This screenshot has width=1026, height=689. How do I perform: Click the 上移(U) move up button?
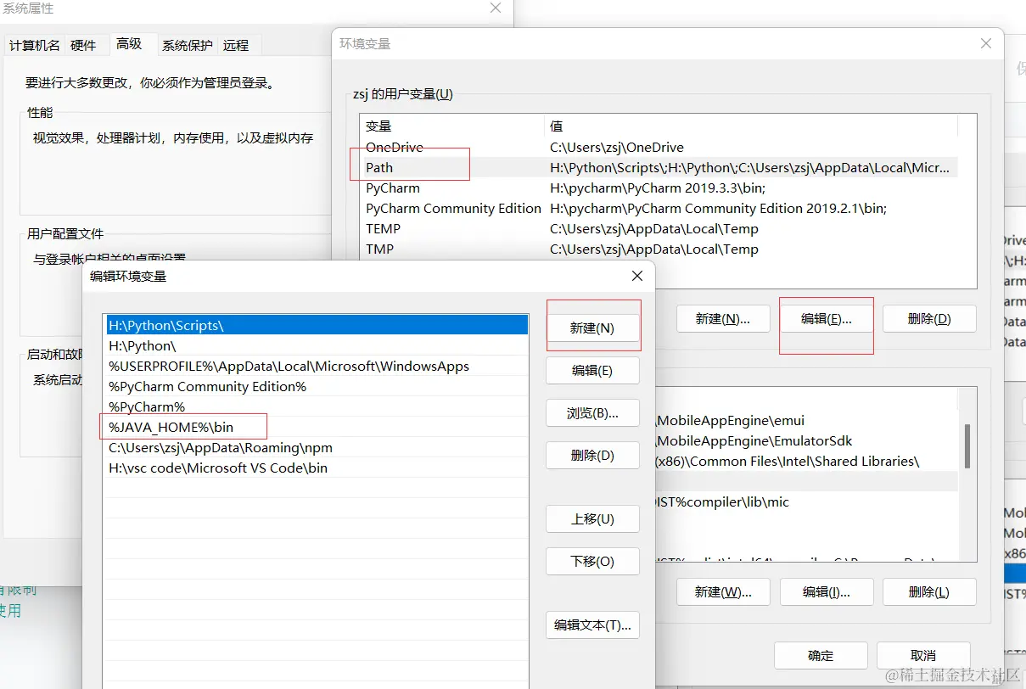(592, 518)
